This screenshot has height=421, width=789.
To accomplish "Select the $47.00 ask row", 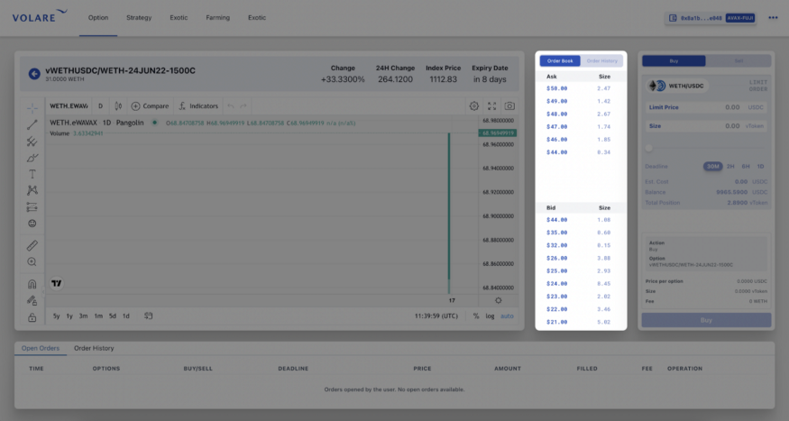I will 581,127.
